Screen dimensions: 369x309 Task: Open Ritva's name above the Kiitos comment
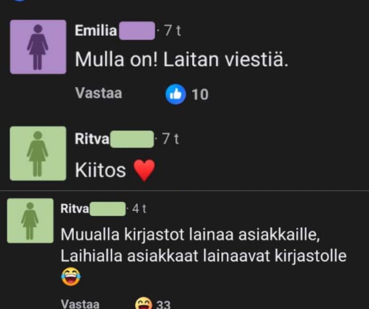pyautogui.click(x=92, y=139)
